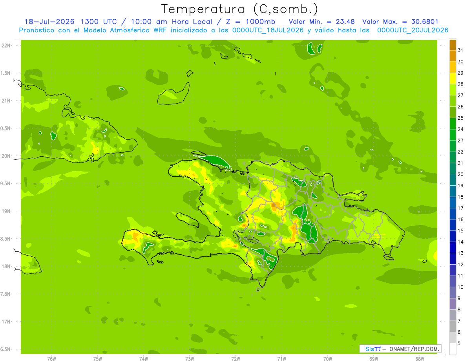
Task: Pick the dark blue legend swatch between 12 and 13
Action: (453, 259)
